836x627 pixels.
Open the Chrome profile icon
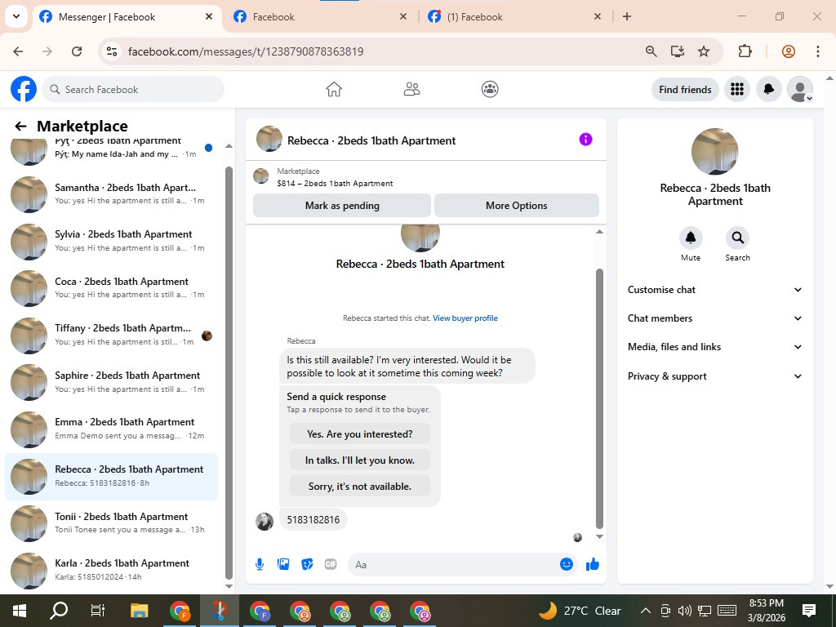click(789, 51)
